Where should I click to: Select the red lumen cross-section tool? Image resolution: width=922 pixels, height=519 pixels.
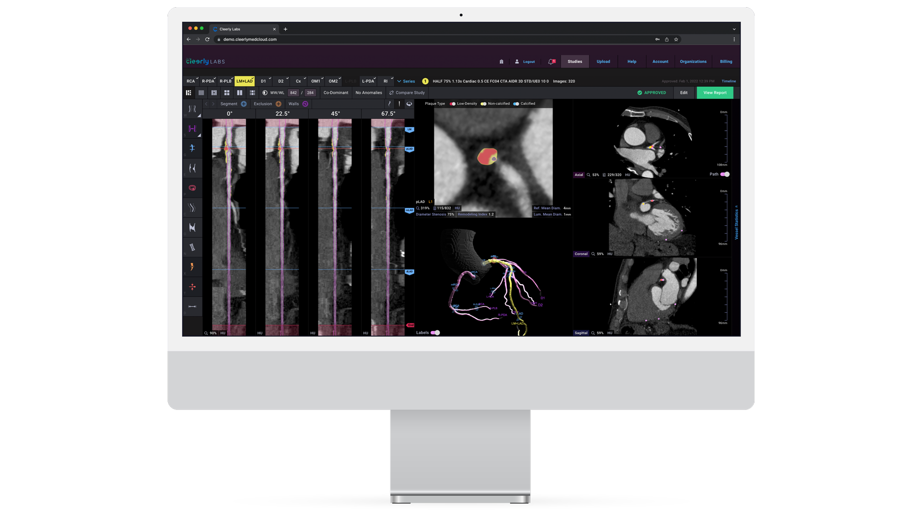(192, 188)
